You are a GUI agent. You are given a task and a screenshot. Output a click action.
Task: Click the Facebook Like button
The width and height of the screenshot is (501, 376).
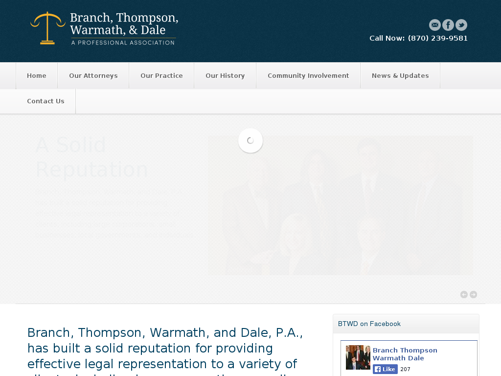(x=385, y=369)
